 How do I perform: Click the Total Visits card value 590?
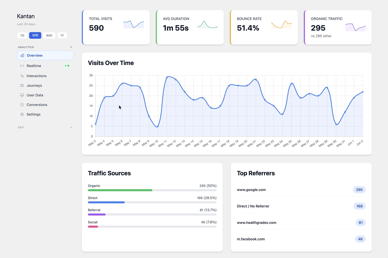(x=96, y=28)
